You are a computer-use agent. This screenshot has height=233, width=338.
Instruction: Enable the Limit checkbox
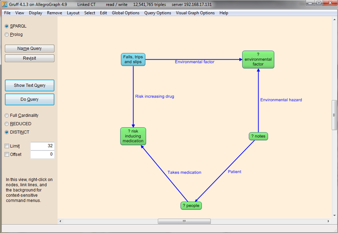click(7, 146)
